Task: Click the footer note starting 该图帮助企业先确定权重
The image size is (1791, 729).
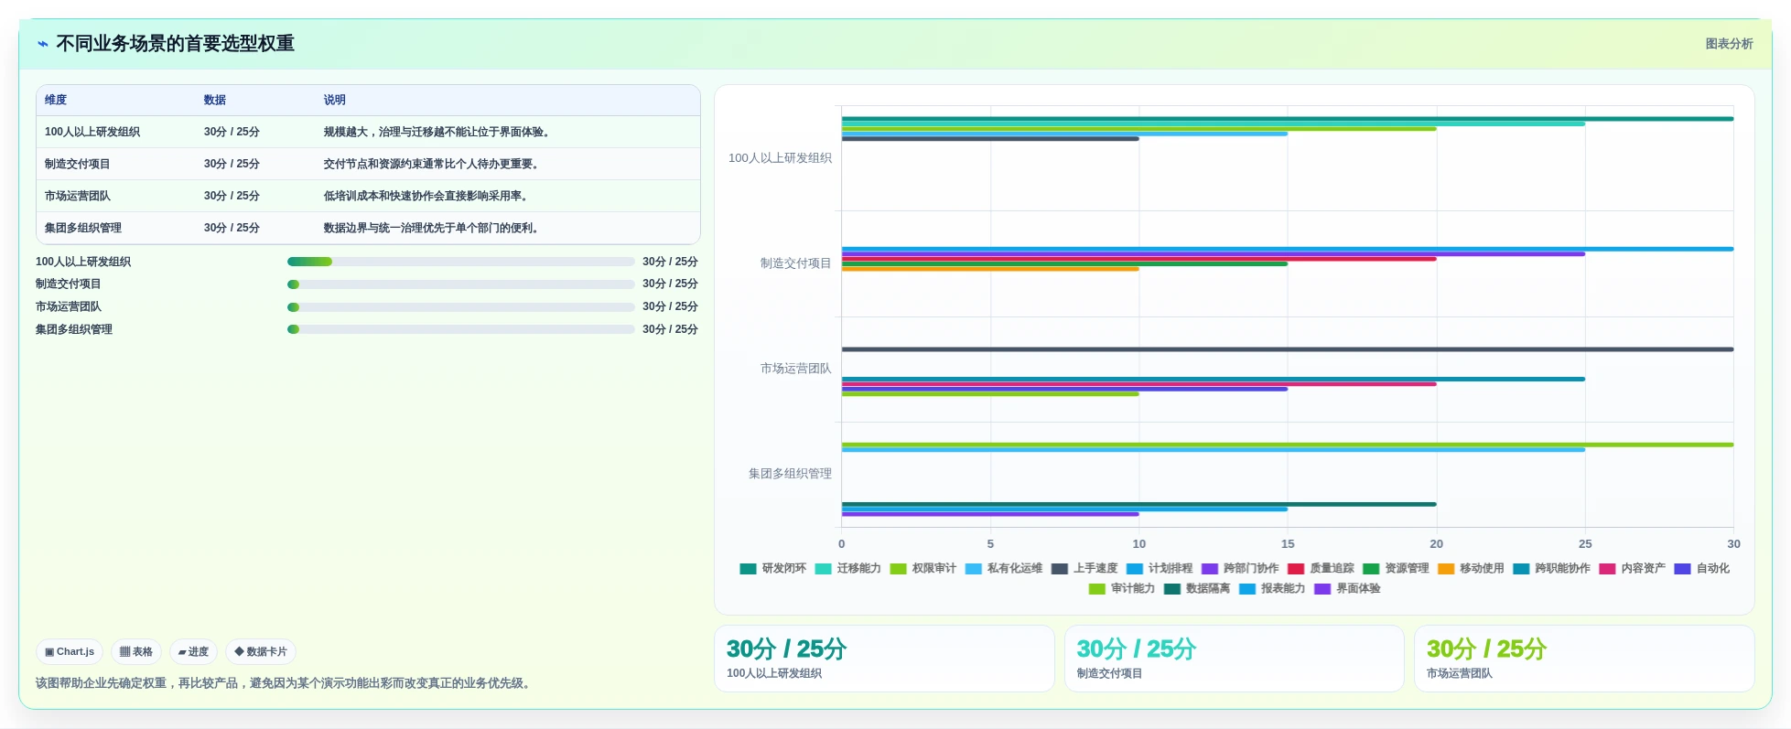Action: pyautogui.click(x=286, y=683)
